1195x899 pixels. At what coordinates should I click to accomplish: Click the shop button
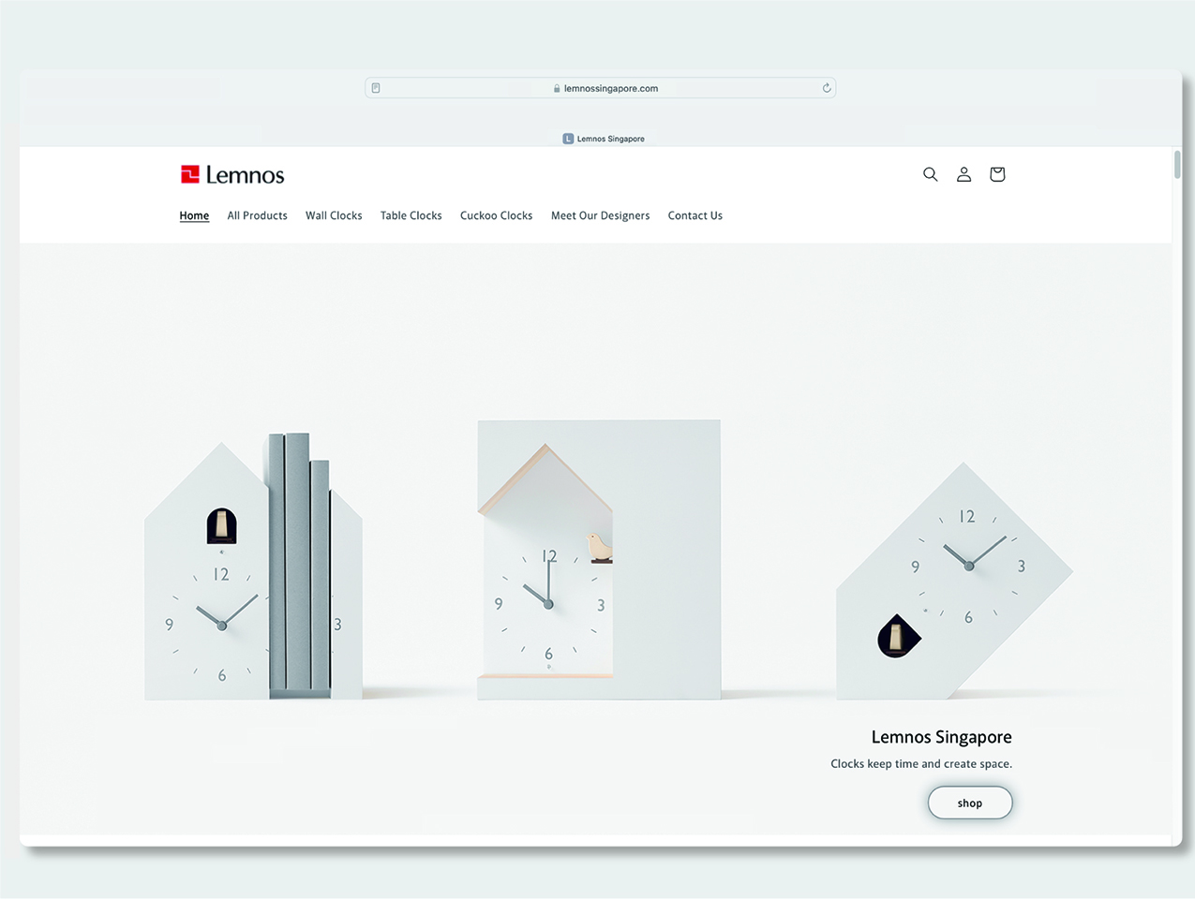(x=970, y=803)
